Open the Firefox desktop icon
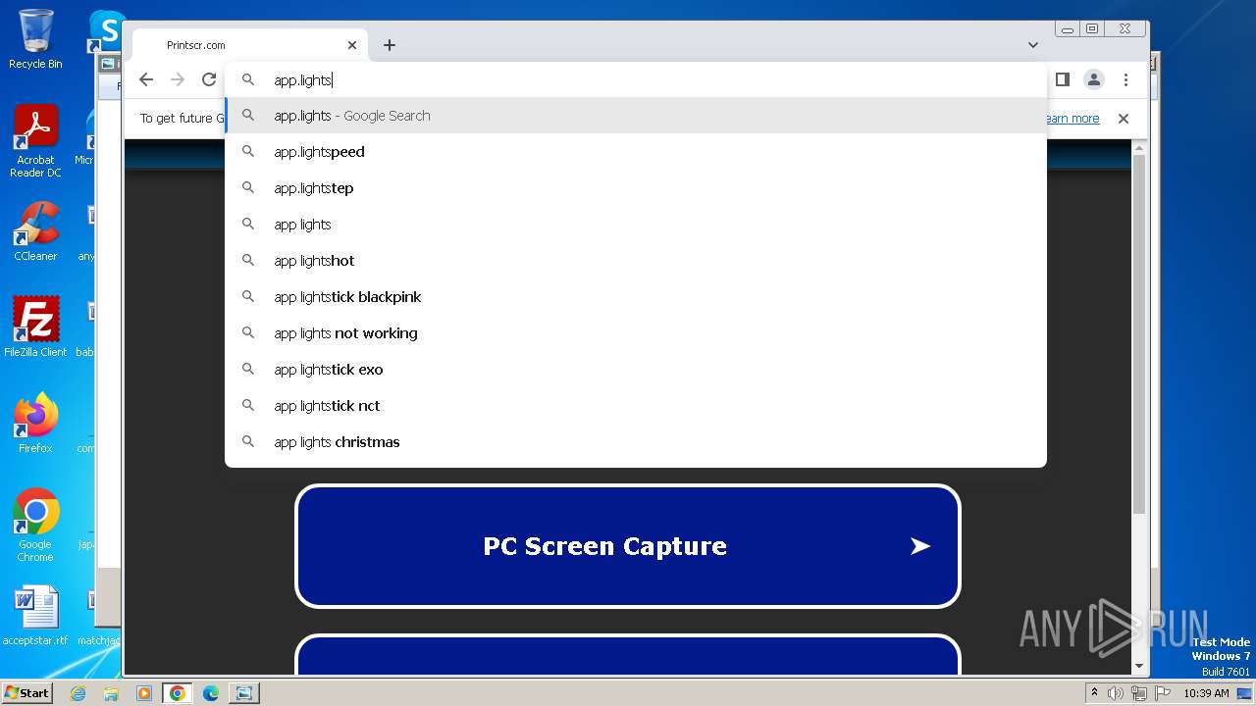Screen dimensions: 1256x706 pos(35,423)
